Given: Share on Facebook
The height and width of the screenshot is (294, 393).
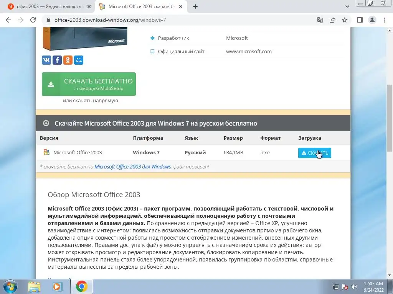Looking at the screenshot, I should point(57,60).
